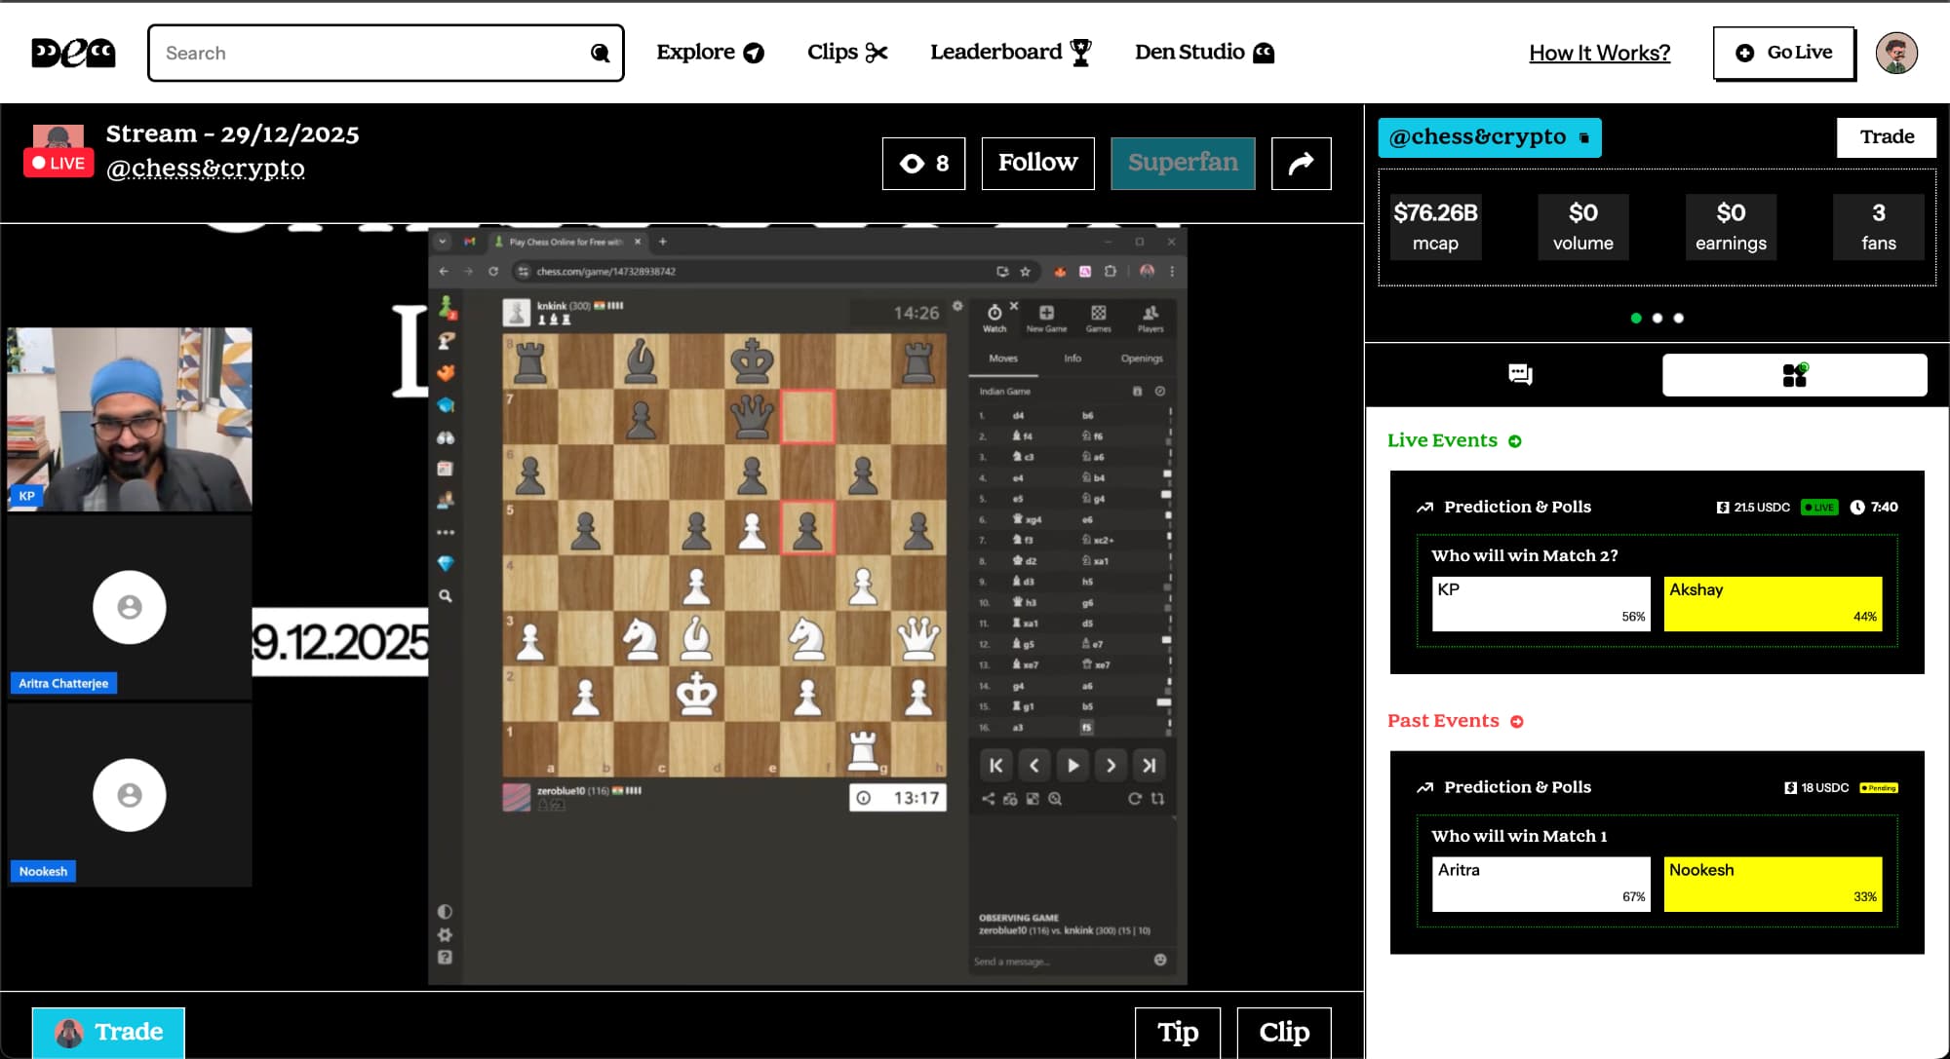Open the Leaderboard page
This screenshot has width=1950, height=1059.
pyautogui.click(x=1010, y=53)
